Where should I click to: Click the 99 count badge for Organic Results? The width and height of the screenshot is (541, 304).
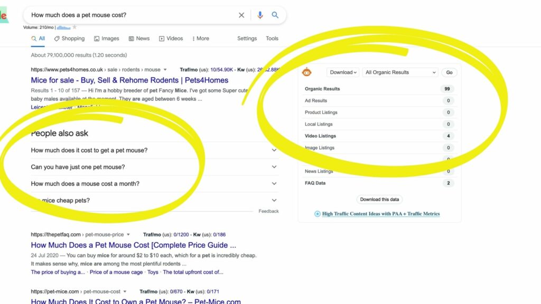click(447, 89)
